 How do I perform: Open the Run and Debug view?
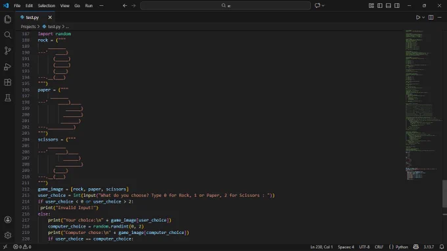8,66
